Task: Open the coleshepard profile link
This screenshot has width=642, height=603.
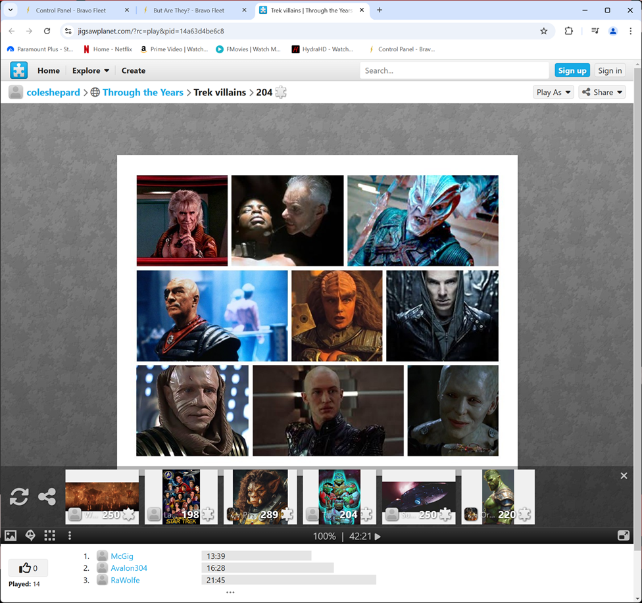Action: [53, 92]
